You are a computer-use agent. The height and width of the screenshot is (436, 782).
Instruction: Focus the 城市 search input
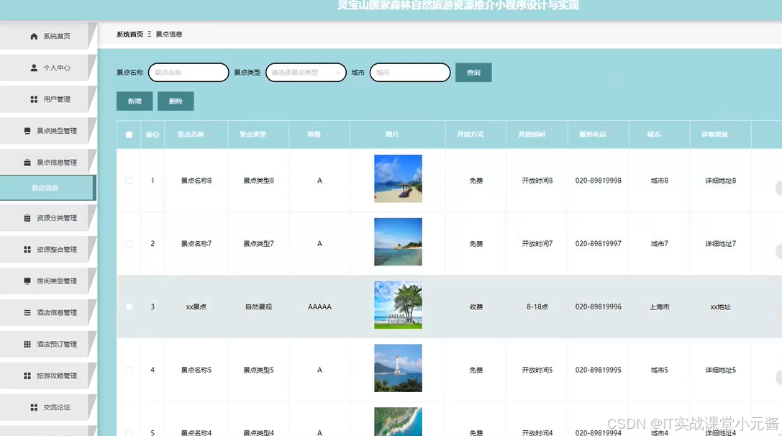(410, 73)
